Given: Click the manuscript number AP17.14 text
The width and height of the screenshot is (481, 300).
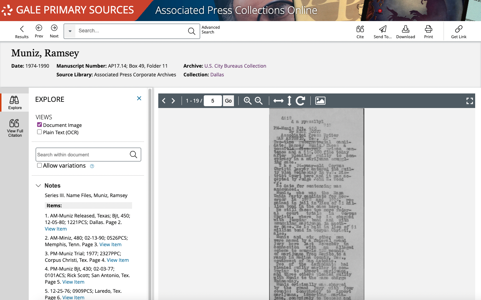Looking at the screenshot, I should (x=138, y=66).
